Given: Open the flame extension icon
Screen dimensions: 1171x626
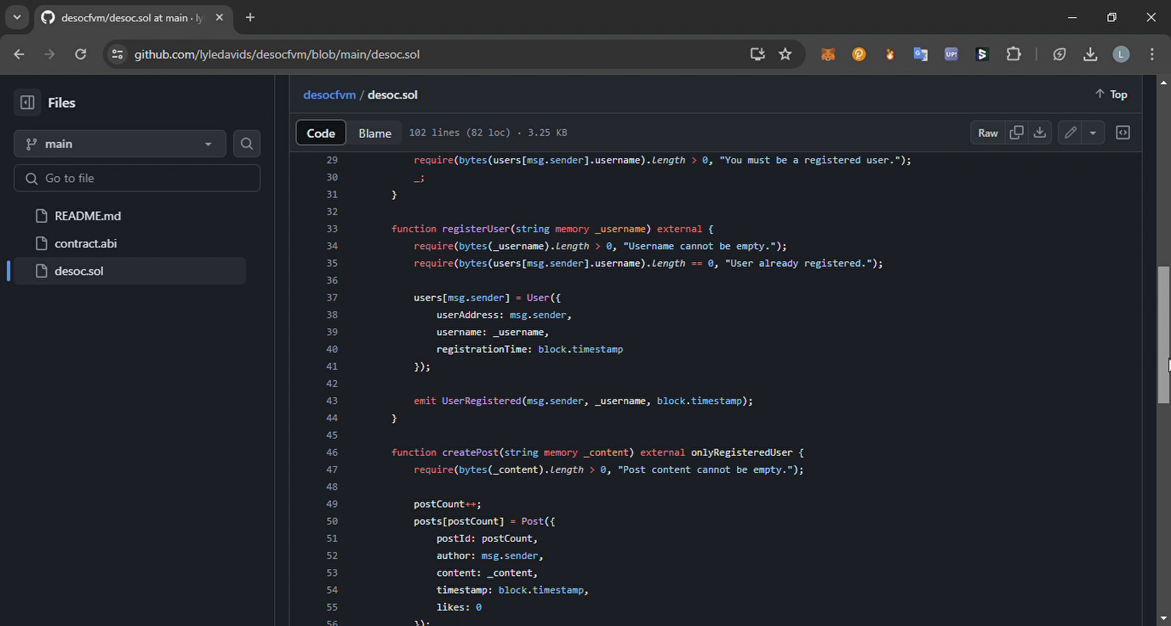Looking at the screenshot, I should pos(889,54).
